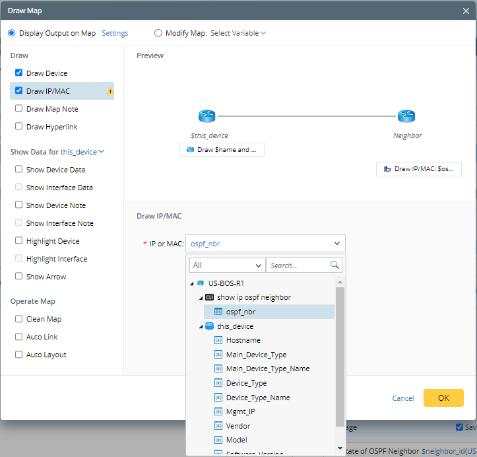Collapse the US-BOS-R1 tree node

(x=192, y=283)
